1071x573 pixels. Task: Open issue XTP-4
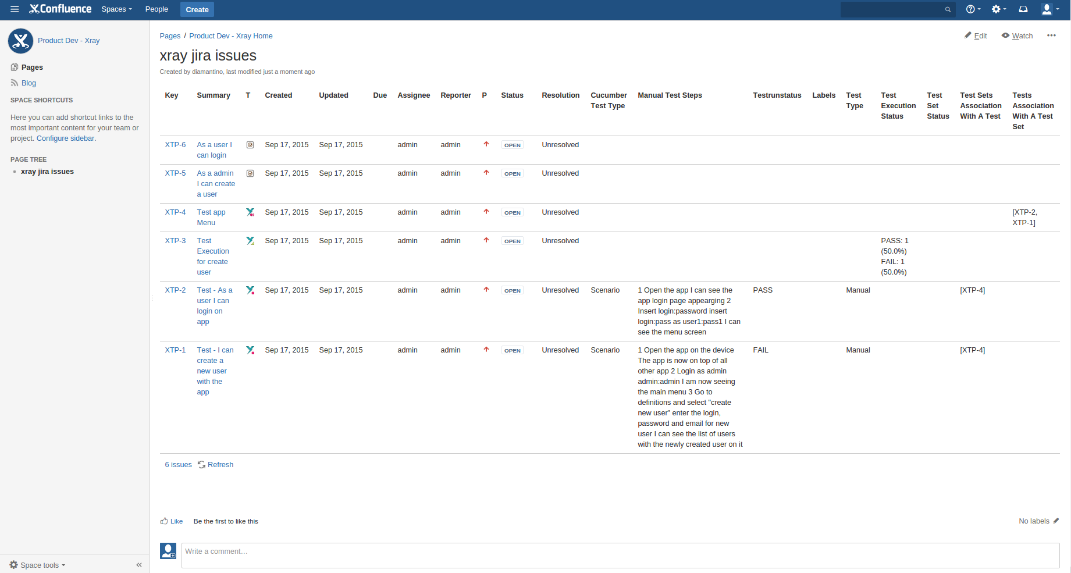point(175,212)
